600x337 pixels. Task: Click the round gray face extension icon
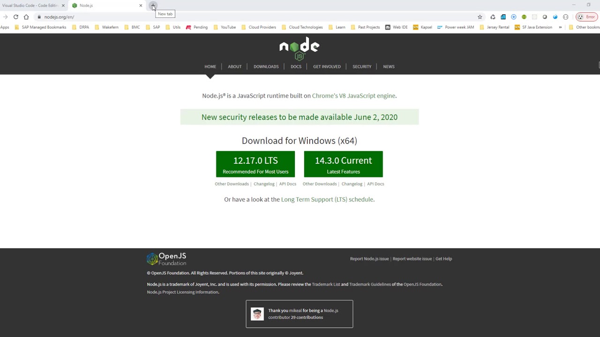(566, 17)
